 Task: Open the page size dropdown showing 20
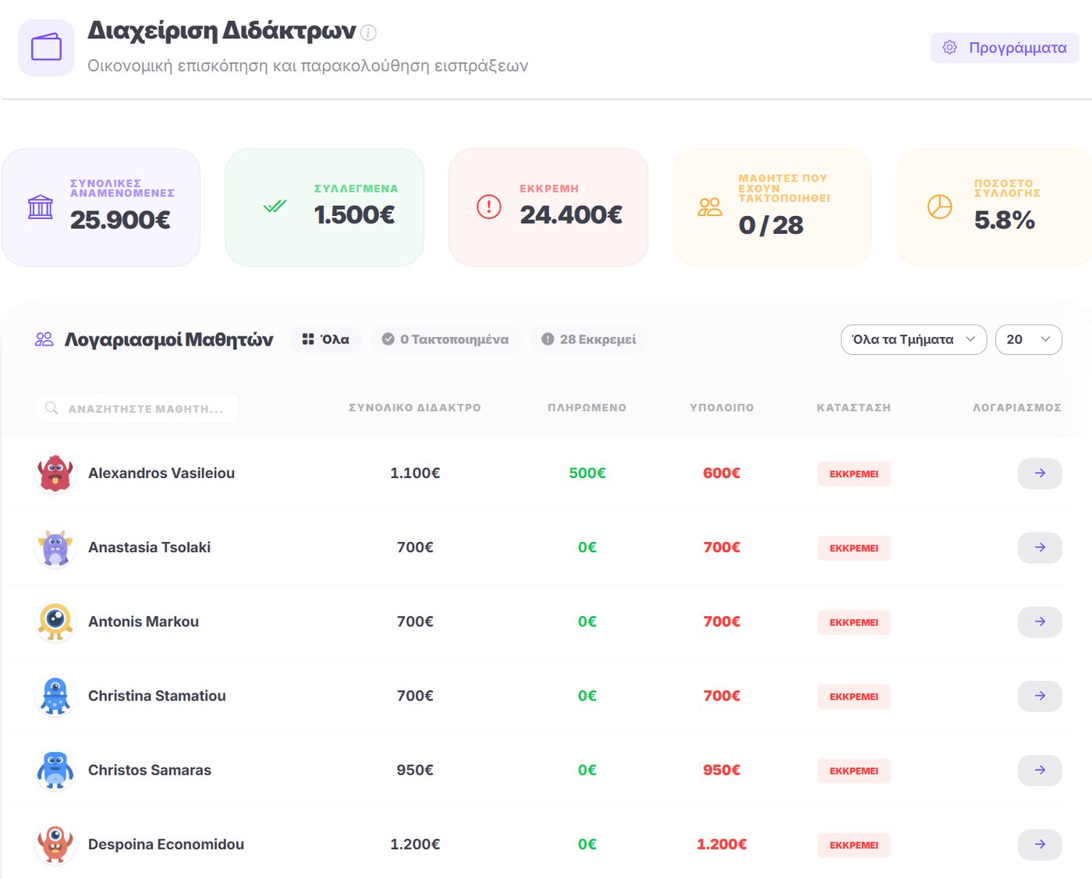1028,339
